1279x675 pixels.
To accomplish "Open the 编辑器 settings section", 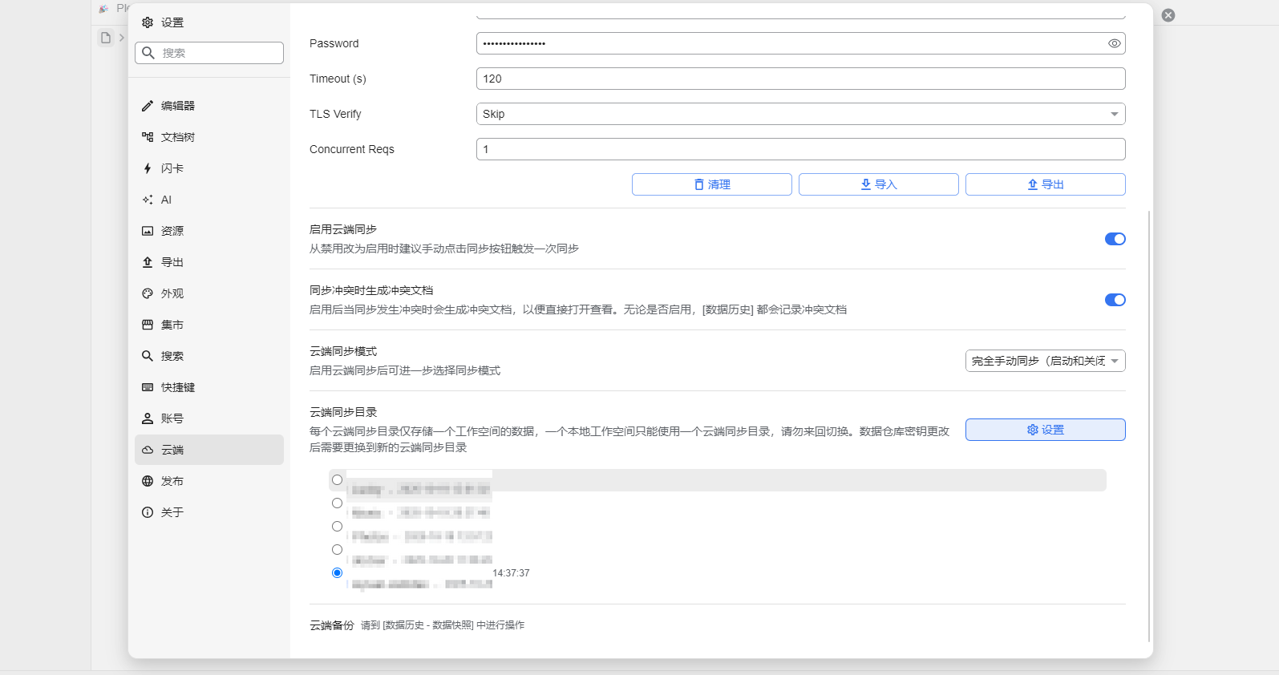I will point(208,106).
